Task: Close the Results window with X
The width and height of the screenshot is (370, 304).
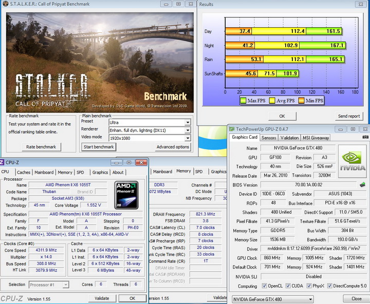Action: 361,4
